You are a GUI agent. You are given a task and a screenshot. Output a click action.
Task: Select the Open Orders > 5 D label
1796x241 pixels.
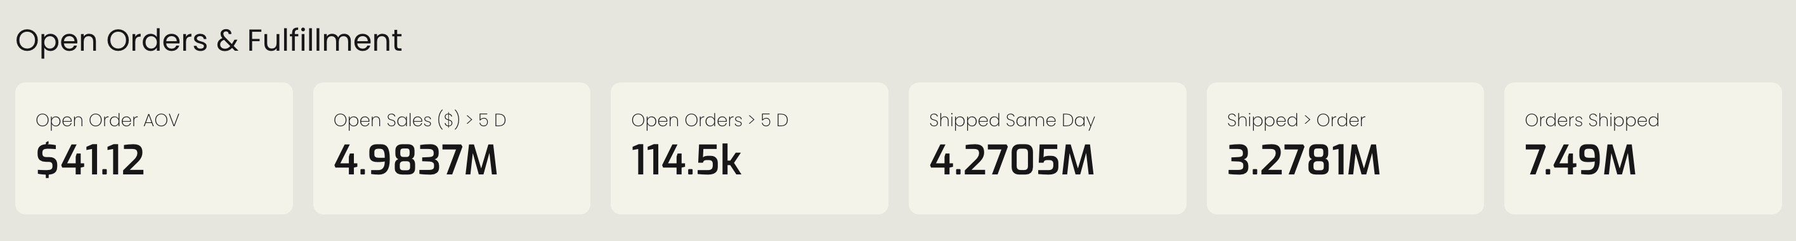[710, 120]
